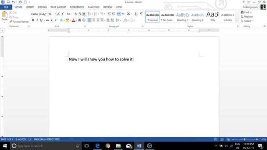Sort the selected text
The width and height of the screenshot is (267, 150).
(136, 14)
